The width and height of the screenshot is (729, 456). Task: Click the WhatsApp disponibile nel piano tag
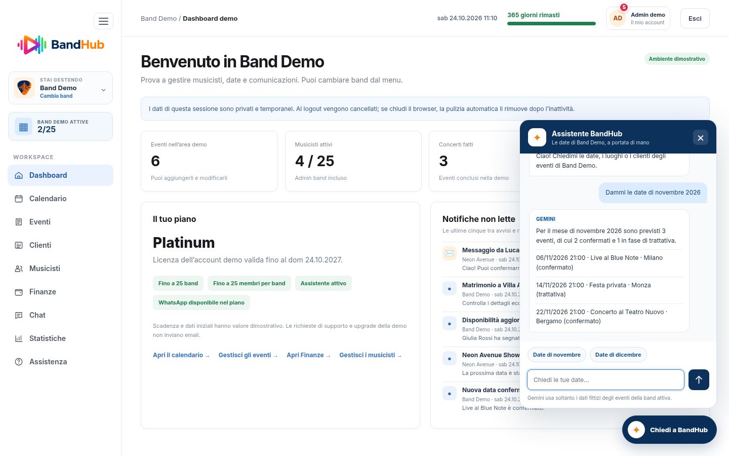(x=201, y=302)
